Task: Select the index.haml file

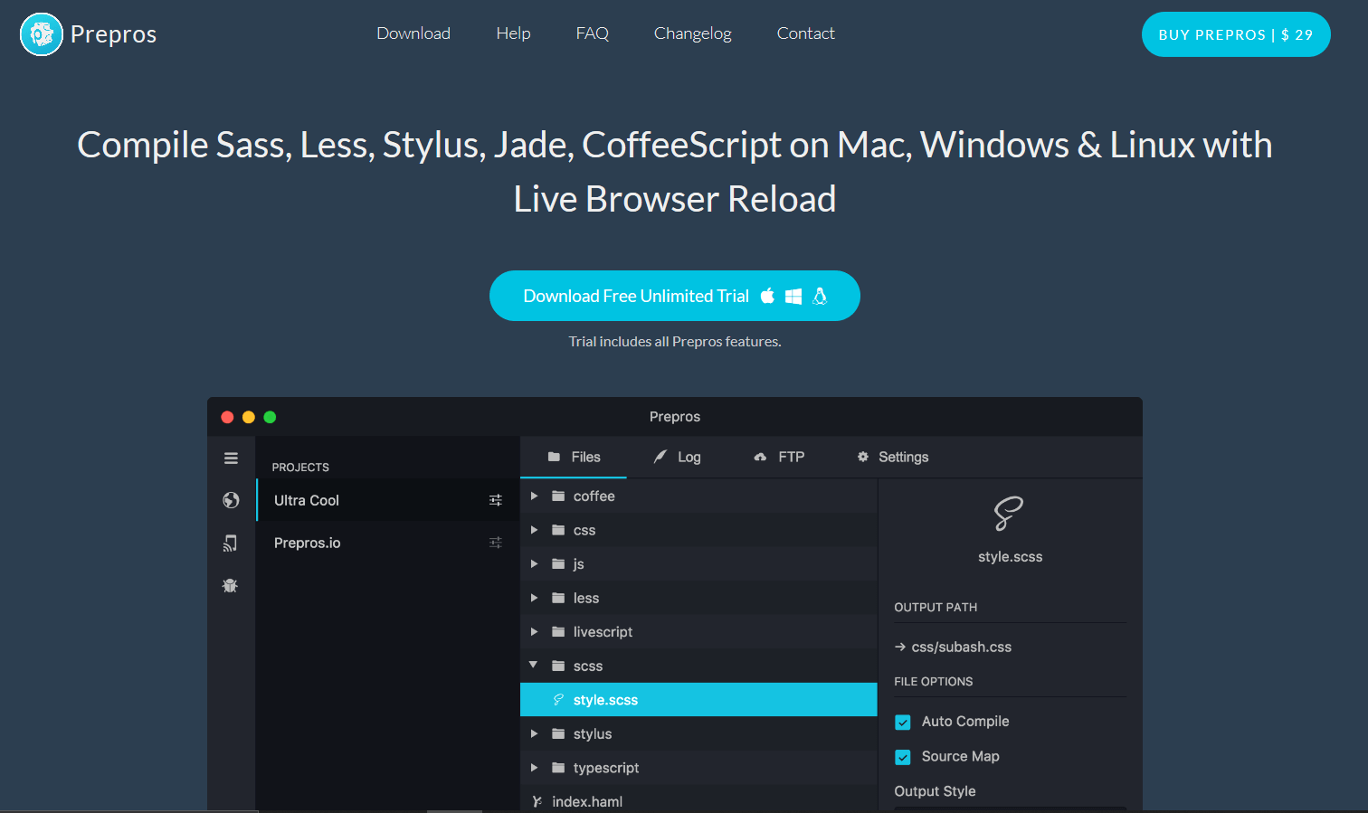Action: click(586, 801)
